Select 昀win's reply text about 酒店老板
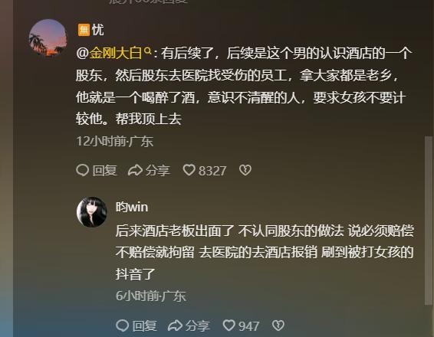This screenshot has height=337, width=434. (x=265, y=252)
